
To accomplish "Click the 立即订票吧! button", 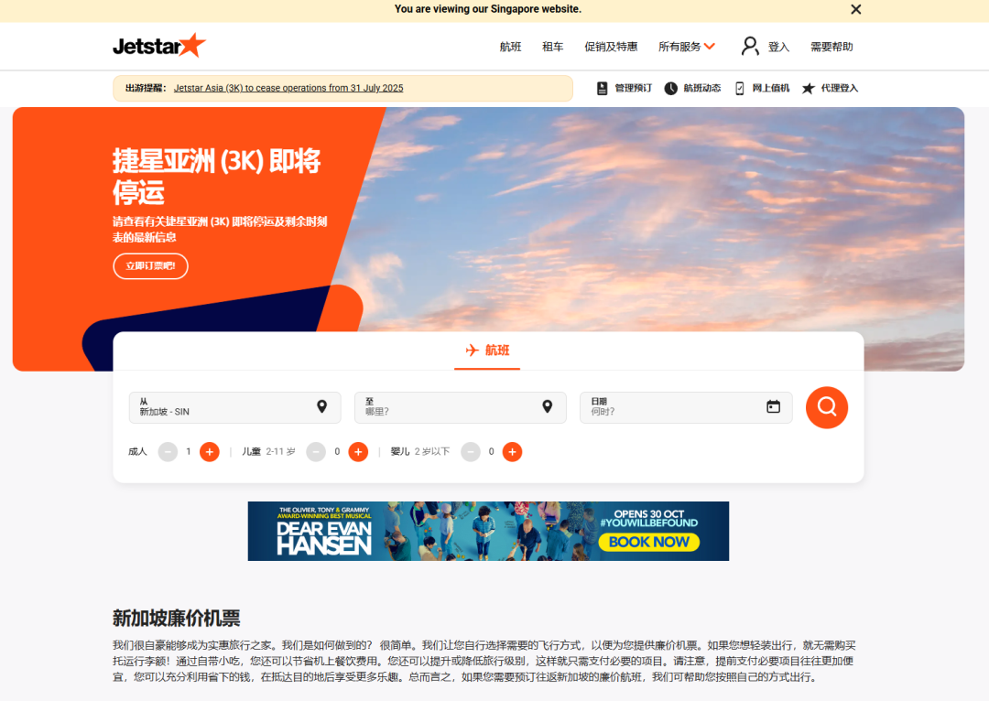I will (151, 266).
